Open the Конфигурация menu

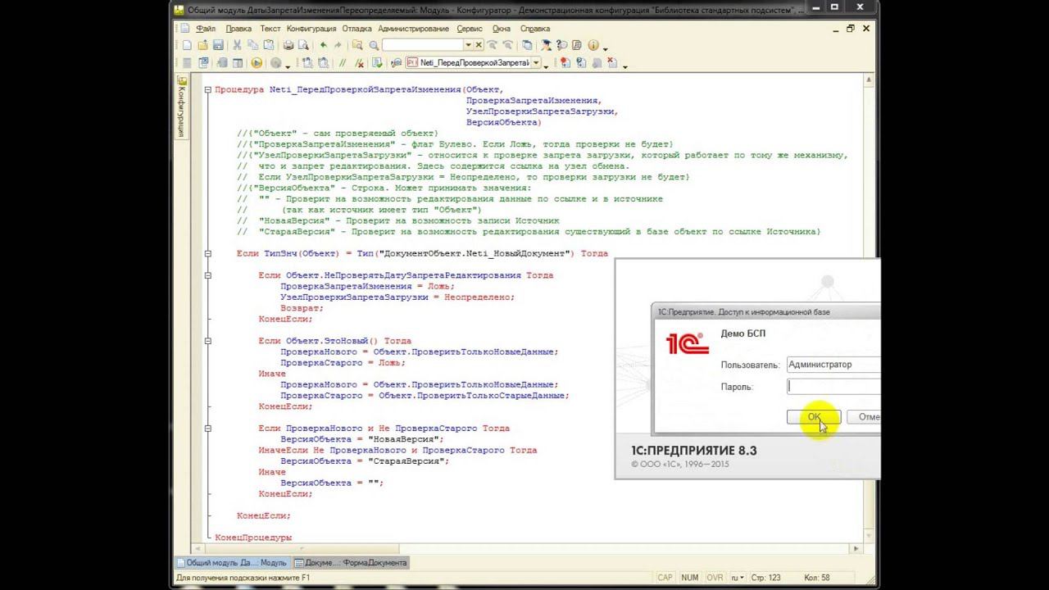coord(311,29)
